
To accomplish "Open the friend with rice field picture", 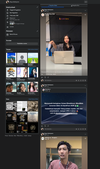I will click(x=33, y=58).
